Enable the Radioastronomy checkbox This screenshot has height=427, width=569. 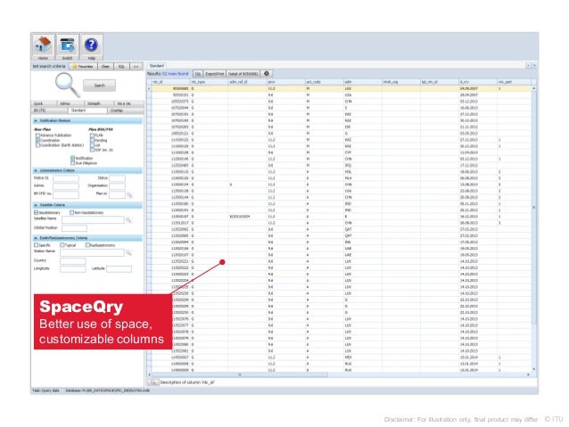[87, 245]
